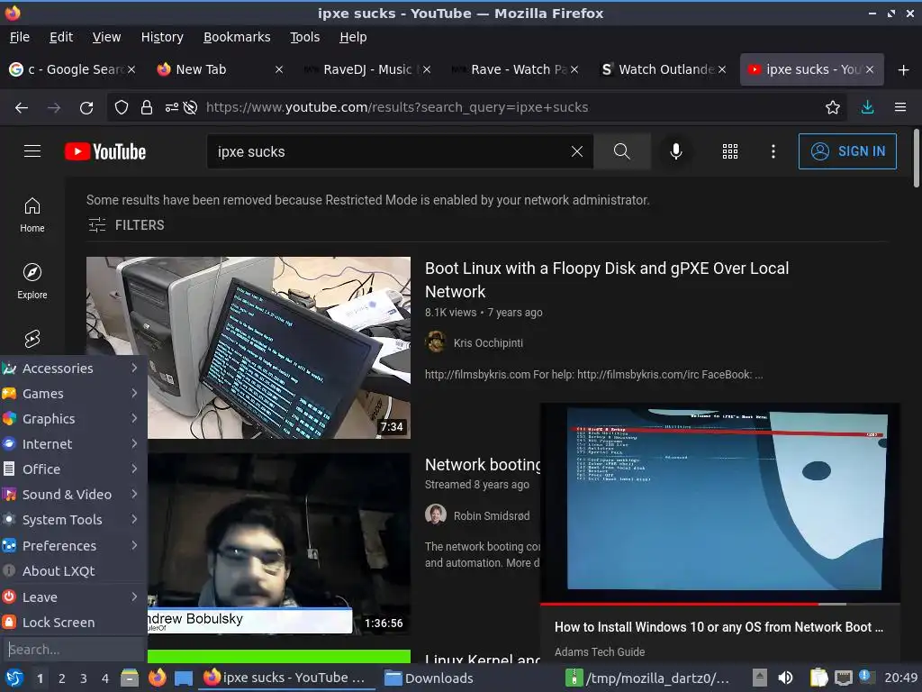This screenshot has width=922, height=692.
Task: Expand the System Tools submenu
Action: click(x=73, y=520)
